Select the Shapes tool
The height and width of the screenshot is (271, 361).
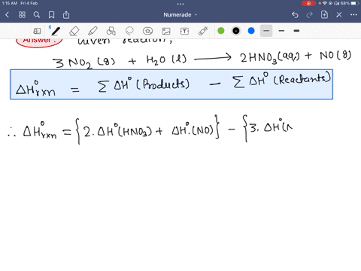(111, 31)
